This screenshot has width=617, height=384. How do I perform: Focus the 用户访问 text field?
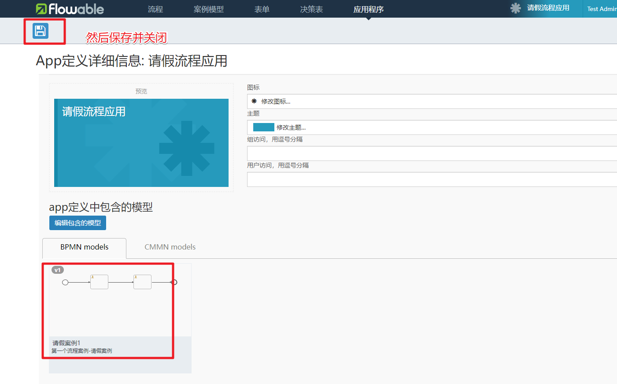(432, 179)
